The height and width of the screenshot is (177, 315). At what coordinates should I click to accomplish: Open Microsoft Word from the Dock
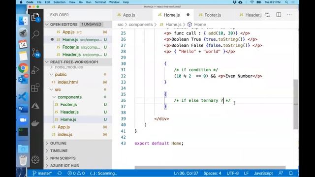(23, 109)
